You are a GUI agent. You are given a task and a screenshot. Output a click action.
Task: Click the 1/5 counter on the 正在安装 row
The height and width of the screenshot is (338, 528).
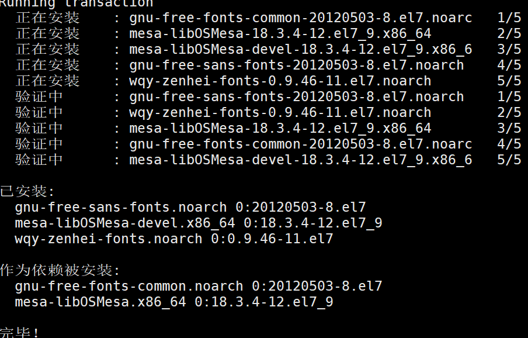coord(509,18)
